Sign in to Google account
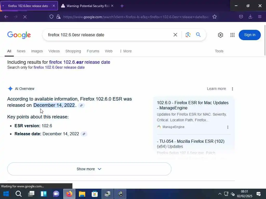Image resolution: width=266 pixels, height=199 pixels. click(x=250, y=35)
